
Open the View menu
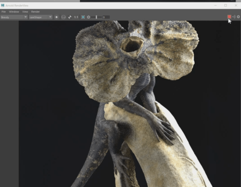click(x=25, y=11)
